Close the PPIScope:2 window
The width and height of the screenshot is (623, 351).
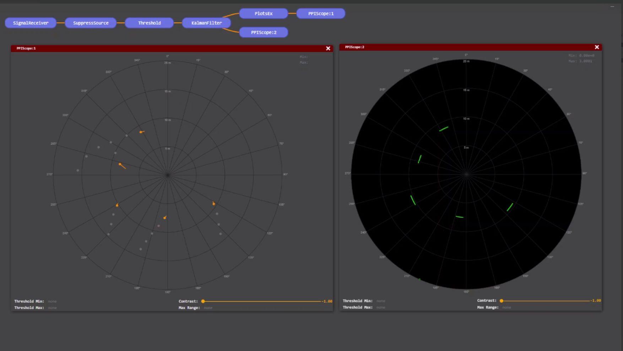(x=597, y=47)
